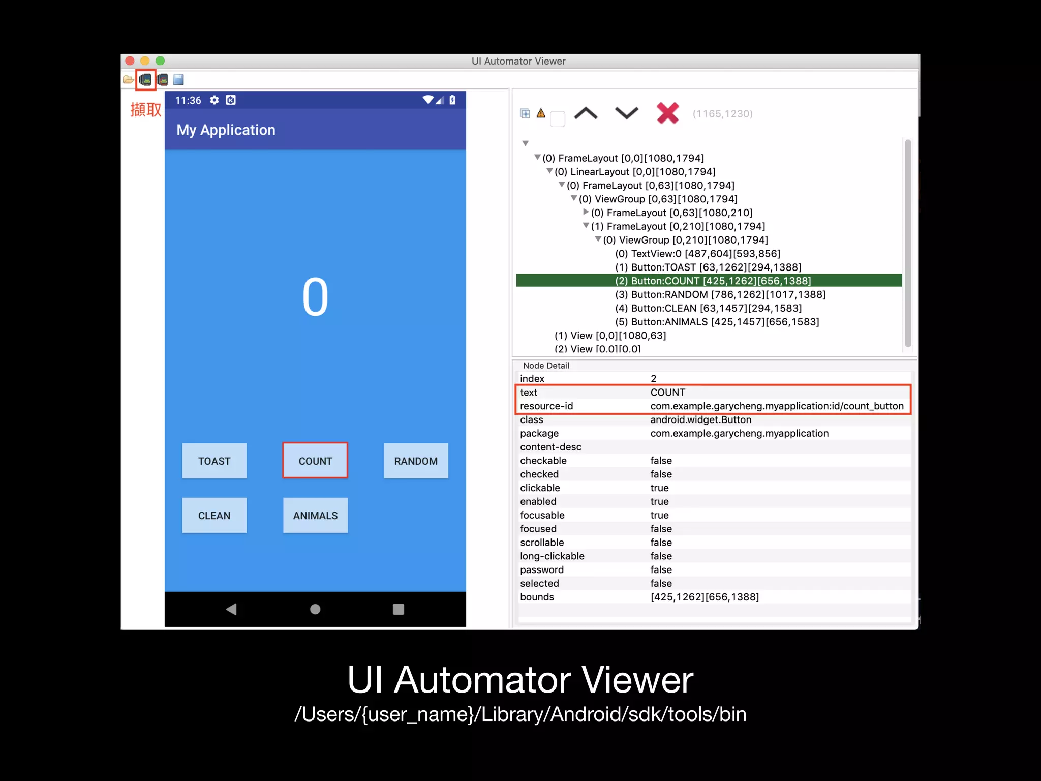Click the Device Screenshot capture icon
Image resolution: width=1041 pixels, height=781 pixels.
click(x=145, y=80)
